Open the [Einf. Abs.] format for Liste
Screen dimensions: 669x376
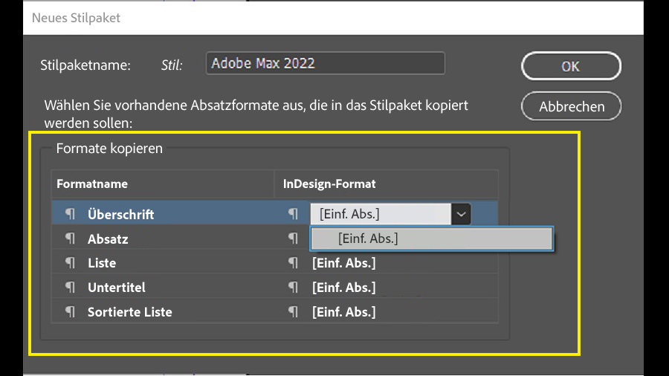(343, 263)
